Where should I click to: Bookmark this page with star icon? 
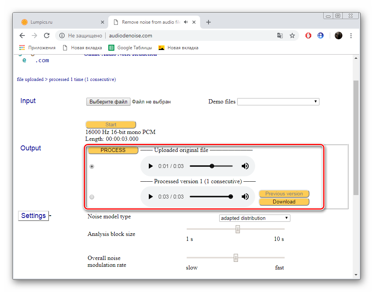[292, 35]
